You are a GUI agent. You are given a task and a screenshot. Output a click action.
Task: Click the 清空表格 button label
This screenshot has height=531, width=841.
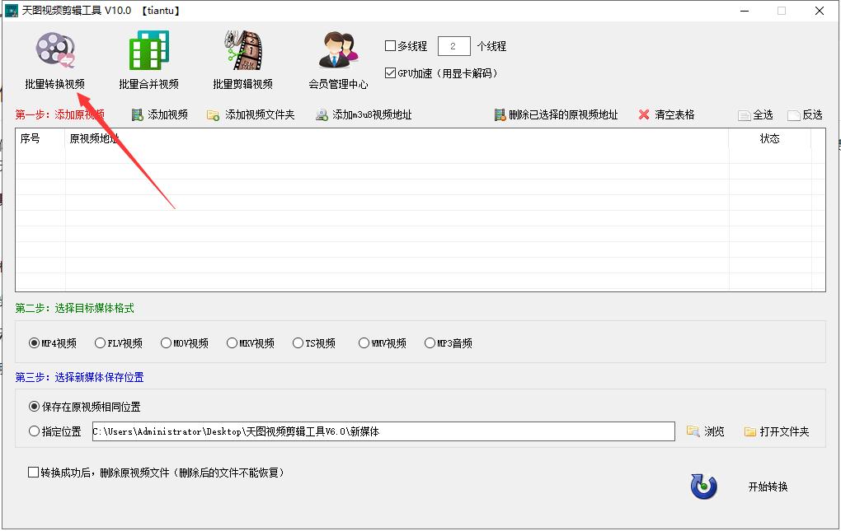(674, 114)
